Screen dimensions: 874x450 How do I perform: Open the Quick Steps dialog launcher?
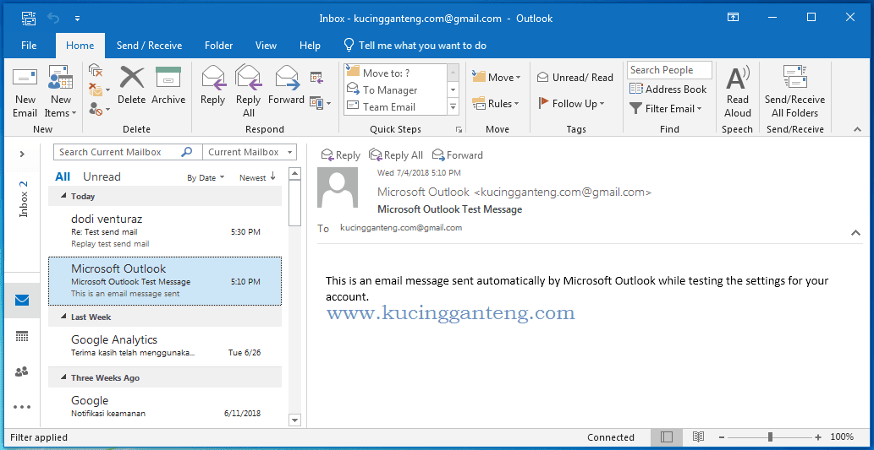click(x=459, y=130)
